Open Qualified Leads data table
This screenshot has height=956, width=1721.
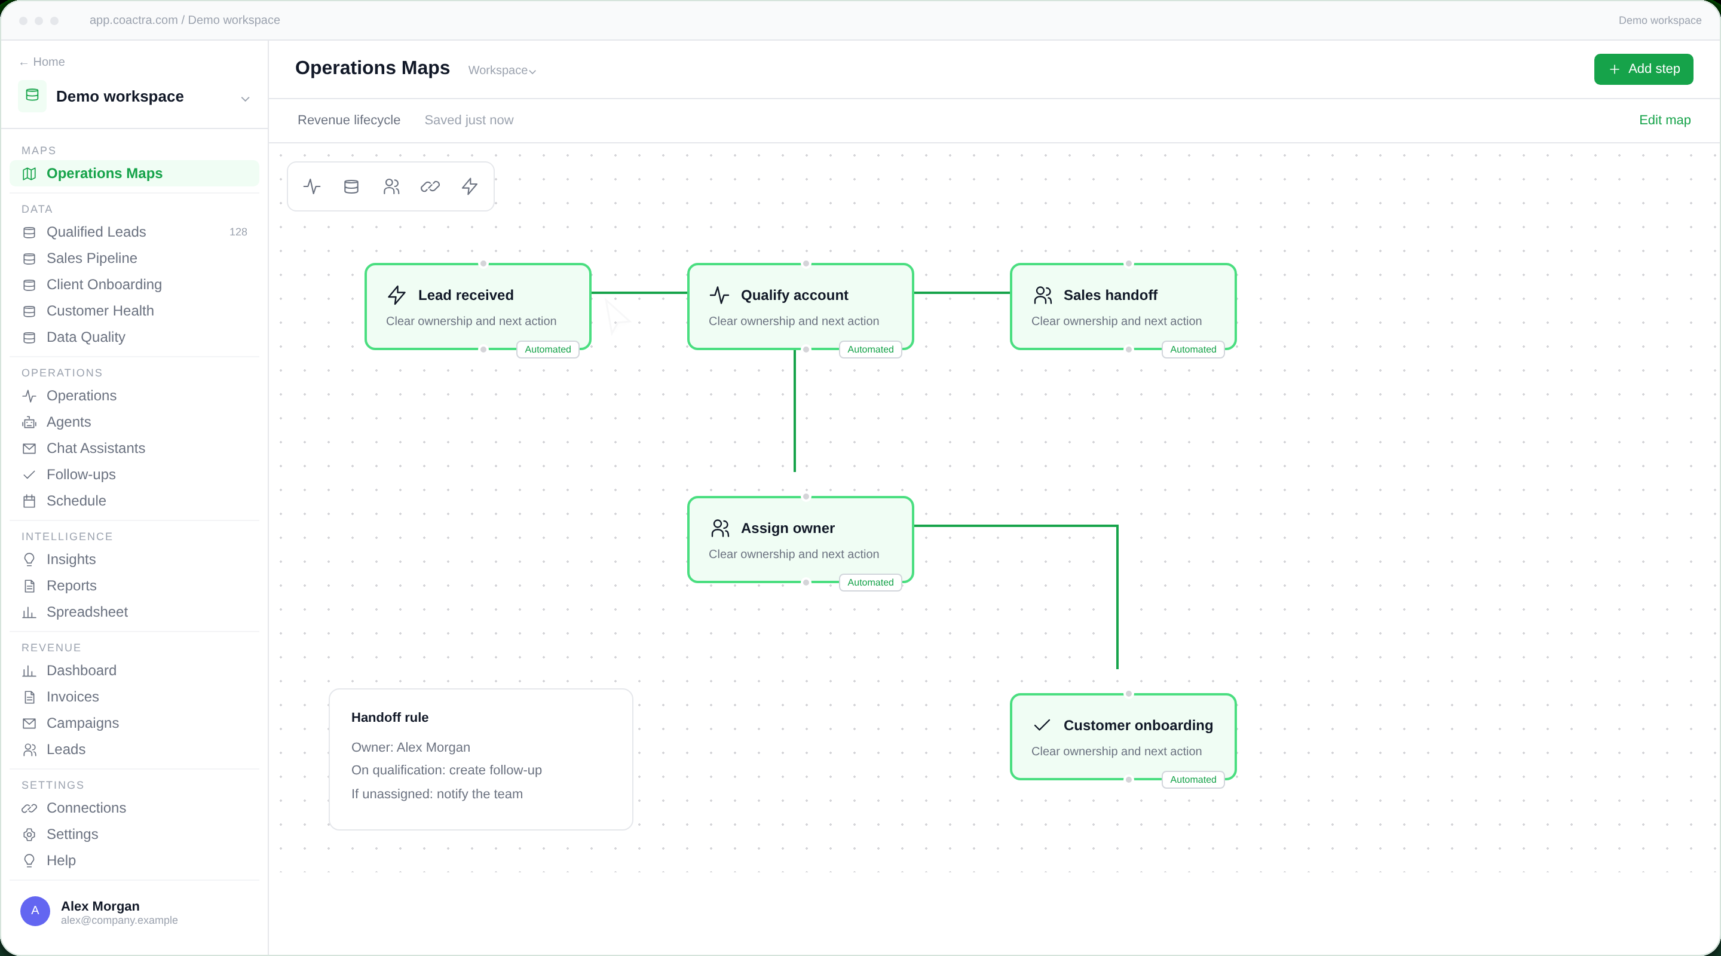click(x=134, y=232)
